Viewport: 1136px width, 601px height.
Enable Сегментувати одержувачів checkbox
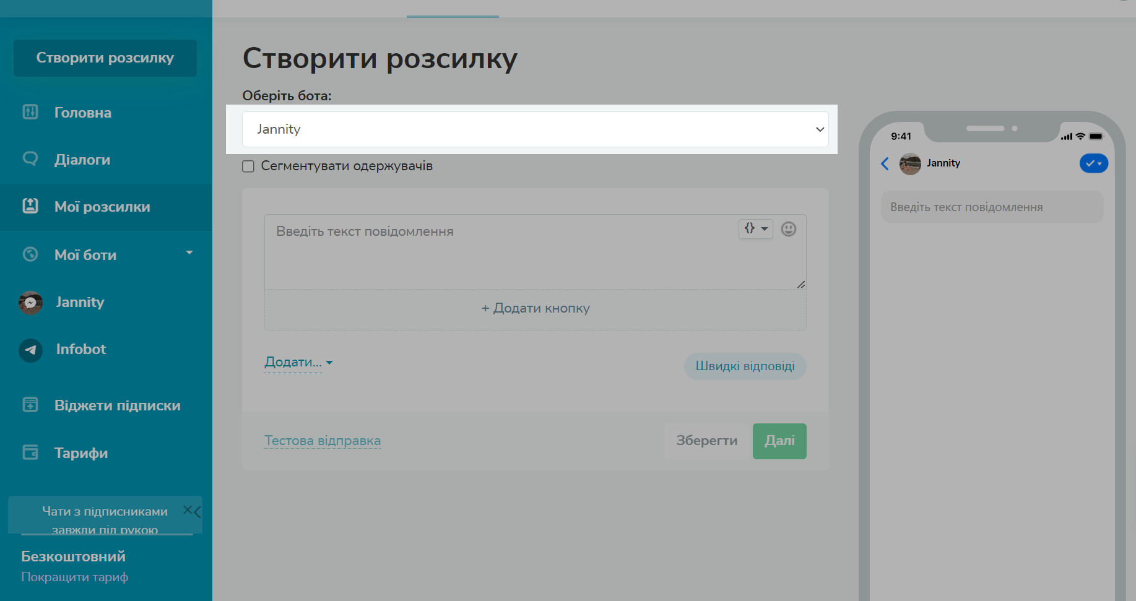click(x=248, y=166)
